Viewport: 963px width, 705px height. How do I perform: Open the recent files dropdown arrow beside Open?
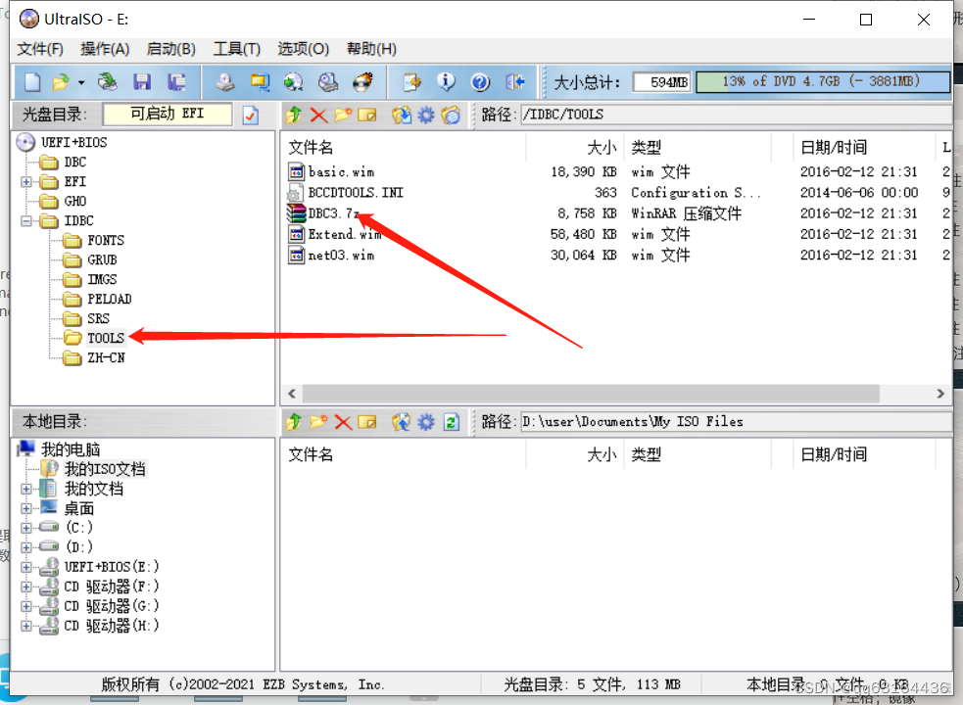coord(80,82)
